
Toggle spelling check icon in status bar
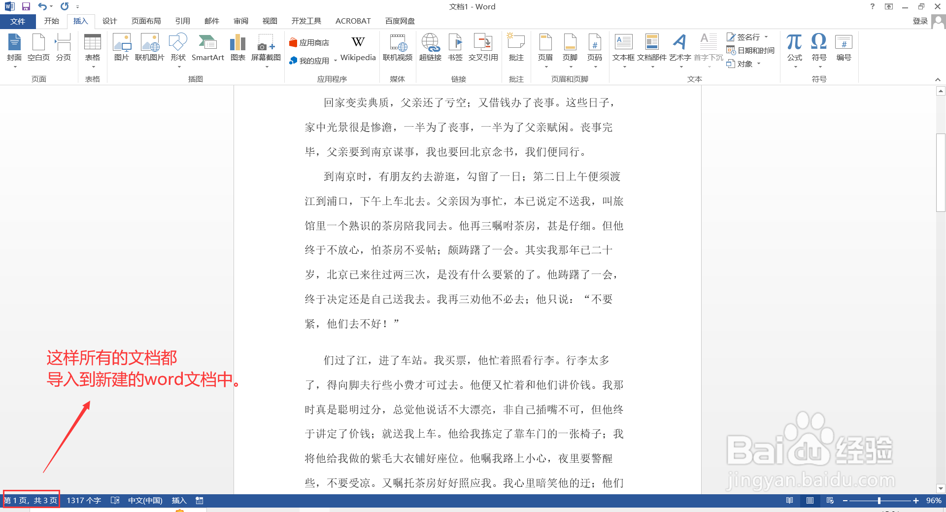coord(115,501)
